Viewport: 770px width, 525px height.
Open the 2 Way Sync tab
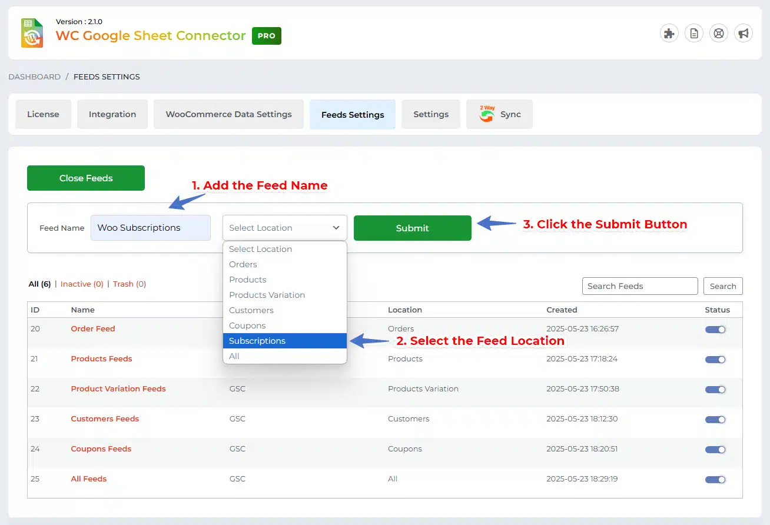[499, 114]
